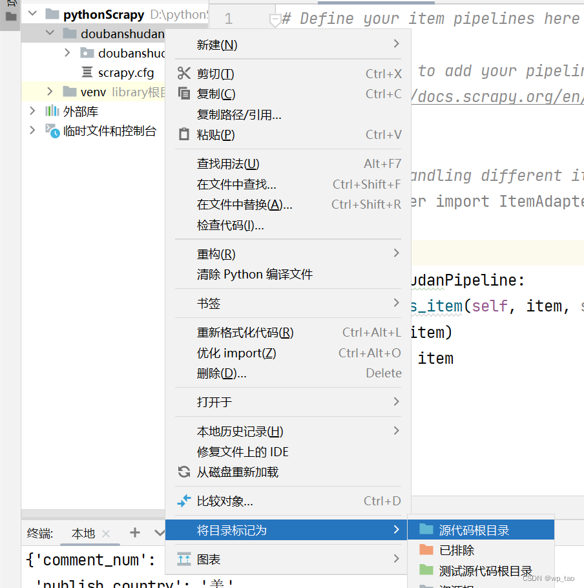584x588 pixels.
Task: Click the 图表 diagram icon
Action: [x=183, y=558]
